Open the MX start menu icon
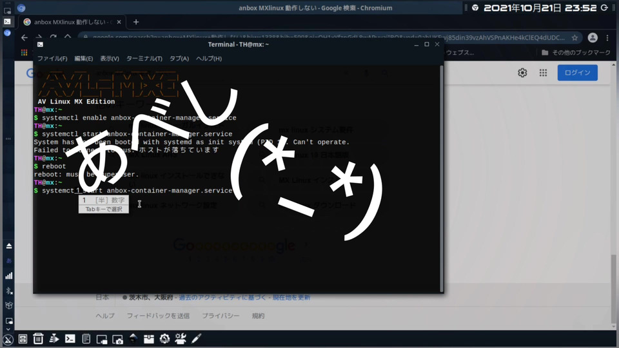Image resolution: width=619 pixels, height=348 pixels. tap(8, 340)
